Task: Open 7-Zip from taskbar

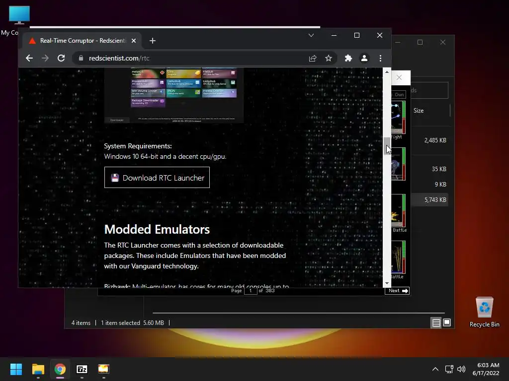Action: pyautogui.click(x=82, y=369)
